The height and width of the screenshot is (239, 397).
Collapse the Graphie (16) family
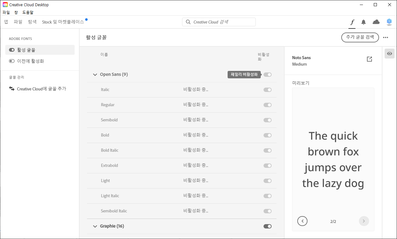click(95, 226)
